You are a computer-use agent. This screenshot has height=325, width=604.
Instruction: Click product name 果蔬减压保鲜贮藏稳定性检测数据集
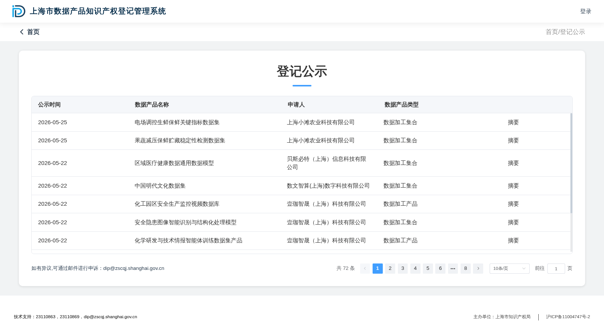pos(180,140)
